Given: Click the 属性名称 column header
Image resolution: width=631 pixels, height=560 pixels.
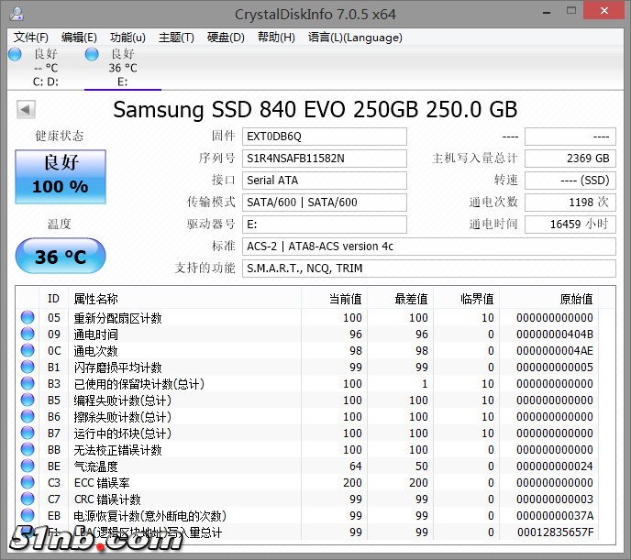Looking at the screenshot, I should pyautogui.click(x=96, y=299).
